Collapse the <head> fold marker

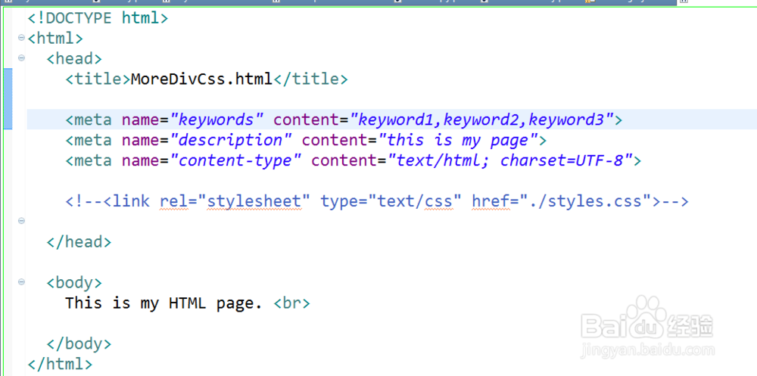[x=21, y=58]
